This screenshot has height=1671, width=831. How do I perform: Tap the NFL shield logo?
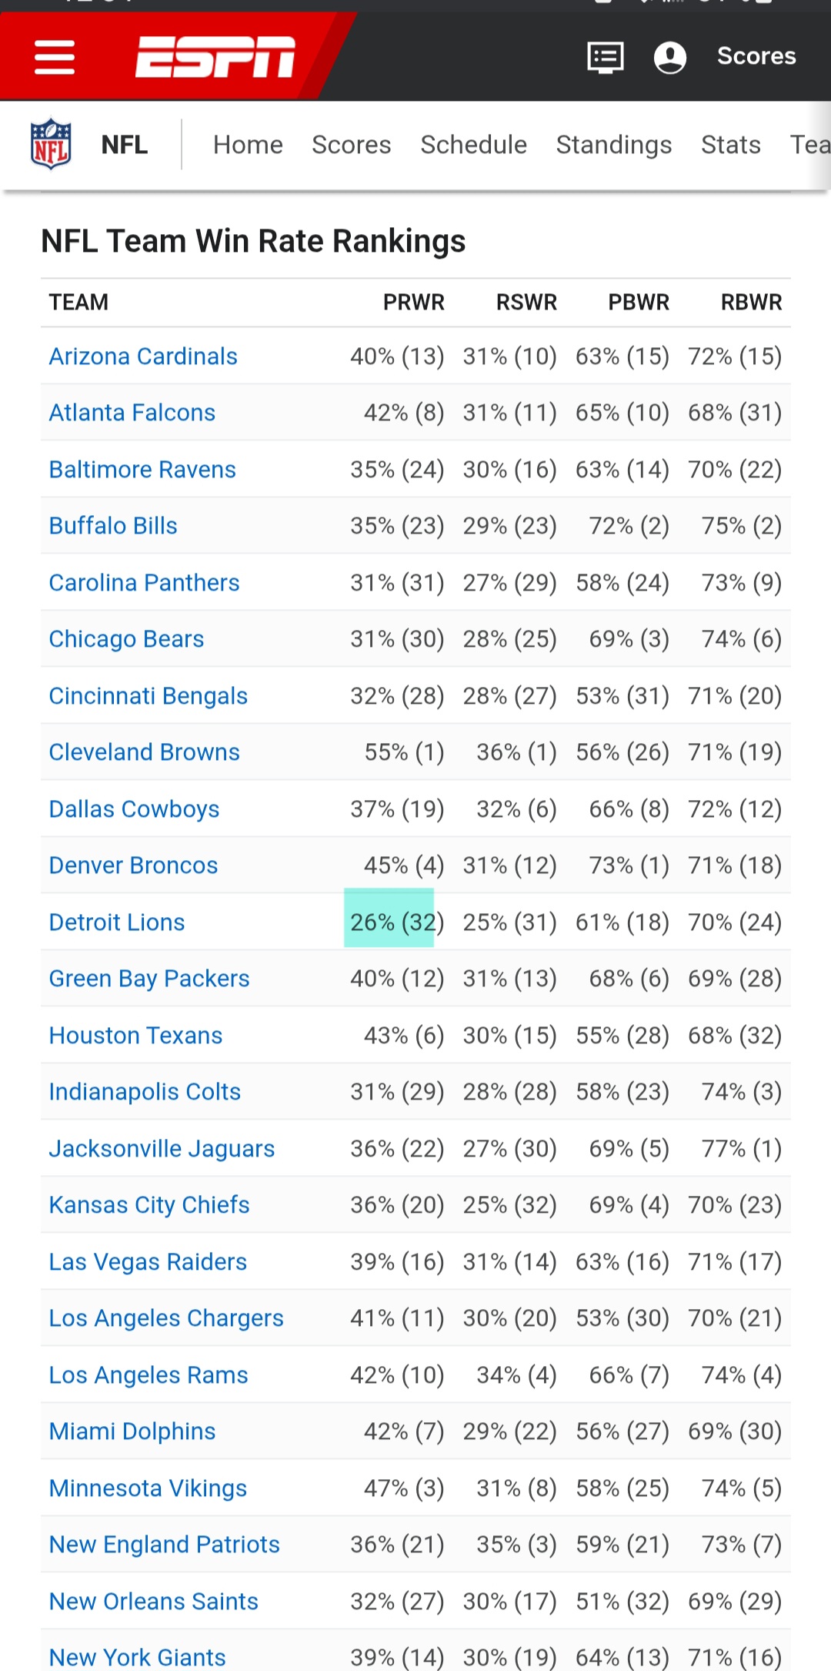(x=51, y=144)
